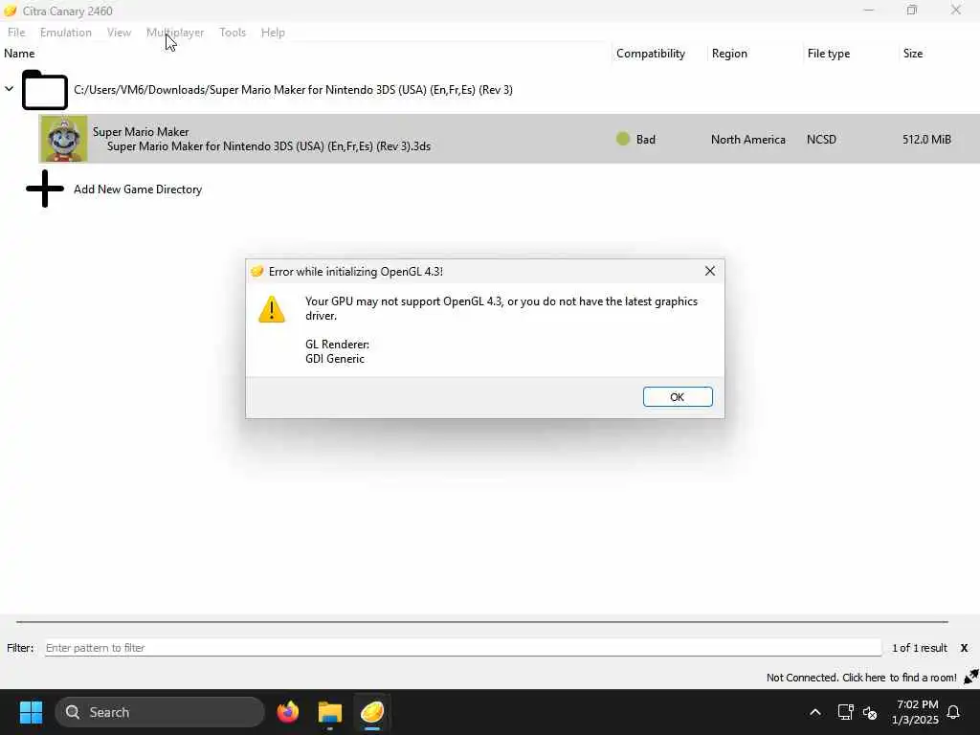Focus the Filter pattern input field
Viewport: 980px width, 735px height.
[x=463, y=648]
